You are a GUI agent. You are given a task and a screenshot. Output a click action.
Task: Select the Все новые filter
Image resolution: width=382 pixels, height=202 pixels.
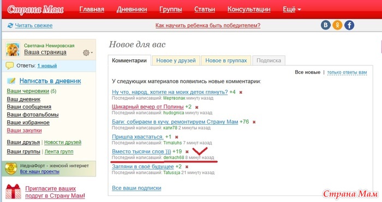pos(307,72)
